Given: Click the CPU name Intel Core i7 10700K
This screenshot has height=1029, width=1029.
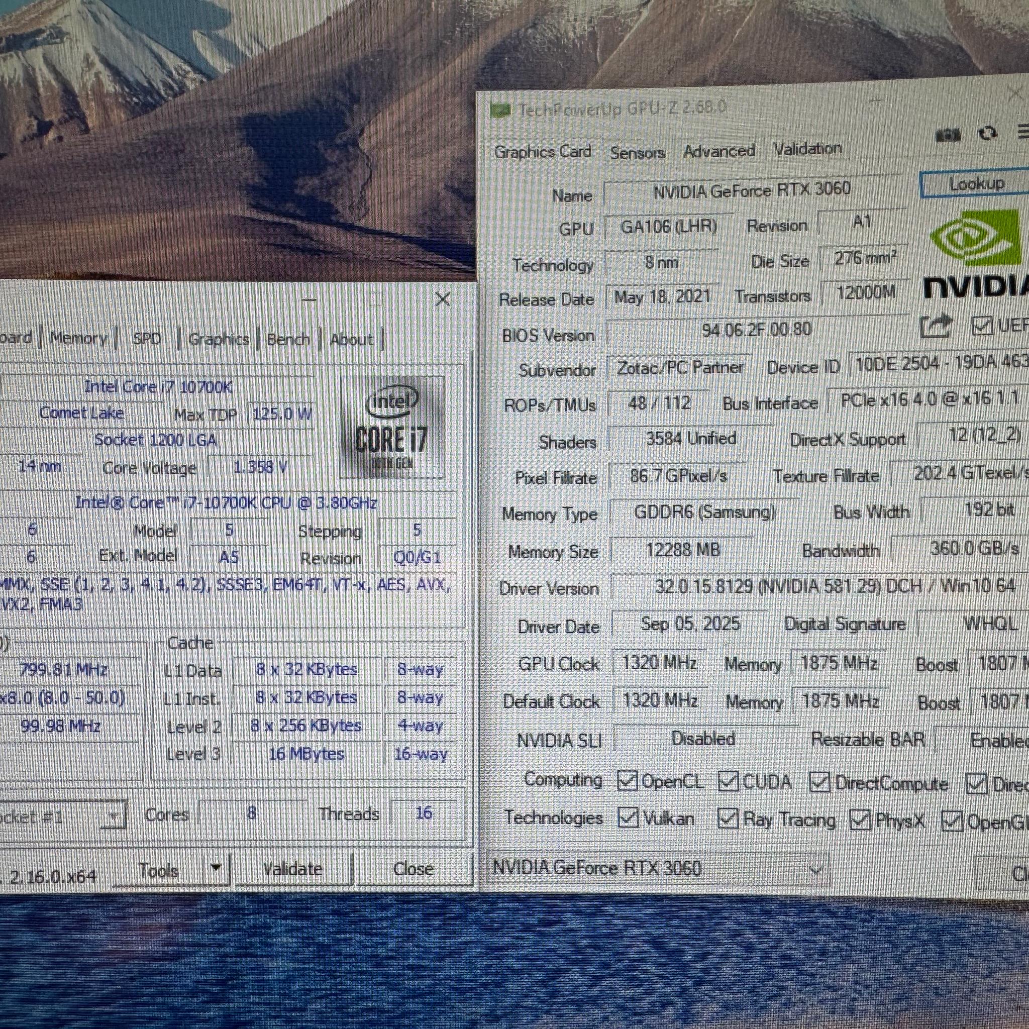Looking at the screenshot, I should point(158,387).
